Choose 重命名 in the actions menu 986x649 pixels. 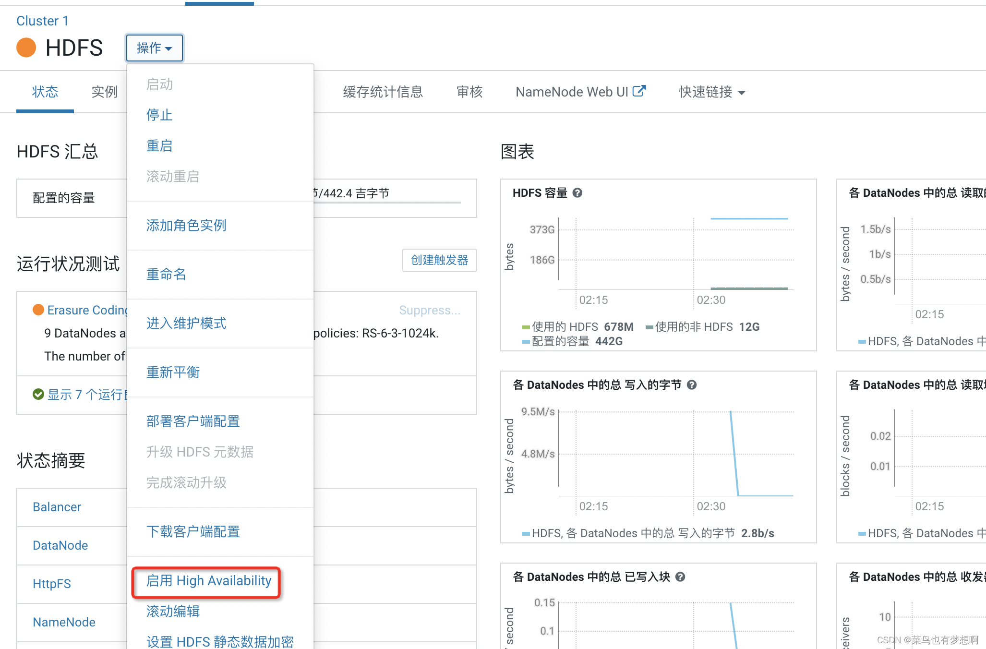click(166, 274)
